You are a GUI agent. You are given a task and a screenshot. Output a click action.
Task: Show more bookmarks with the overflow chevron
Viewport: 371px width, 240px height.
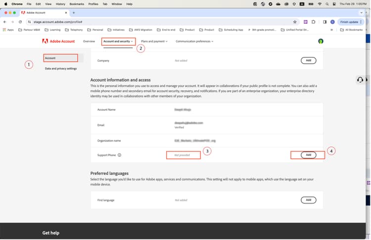coord(331,30)
